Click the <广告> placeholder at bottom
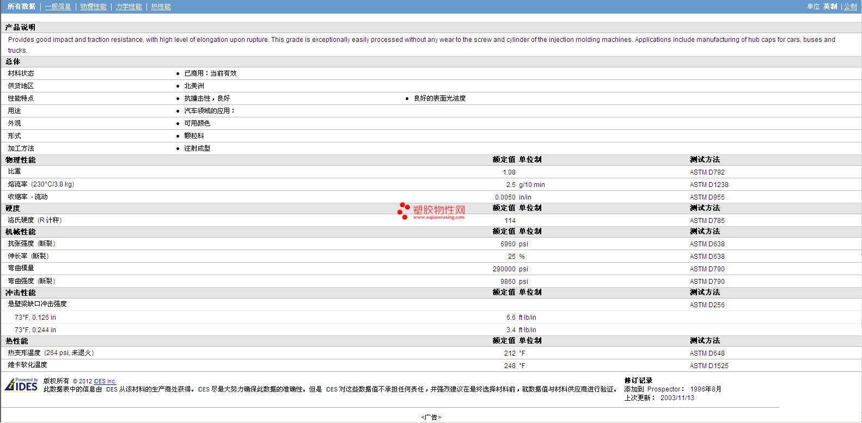Viewport: 862px width, 423px height. [431, 418]
